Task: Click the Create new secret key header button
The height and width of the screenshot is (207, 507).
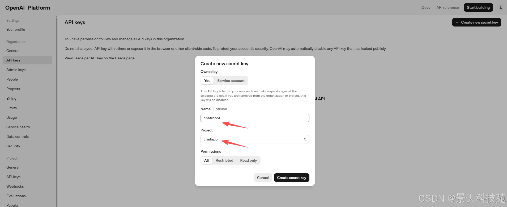Action: (477, 22)
